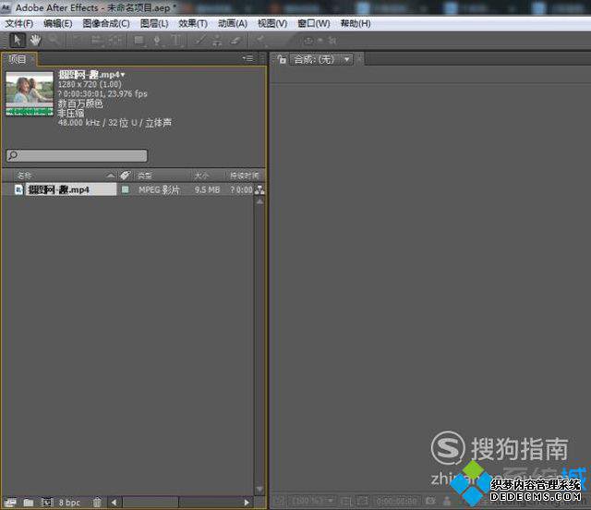Open the project flowchart view icon
This screenshot has height=510, width=591.
click(259, 189)
